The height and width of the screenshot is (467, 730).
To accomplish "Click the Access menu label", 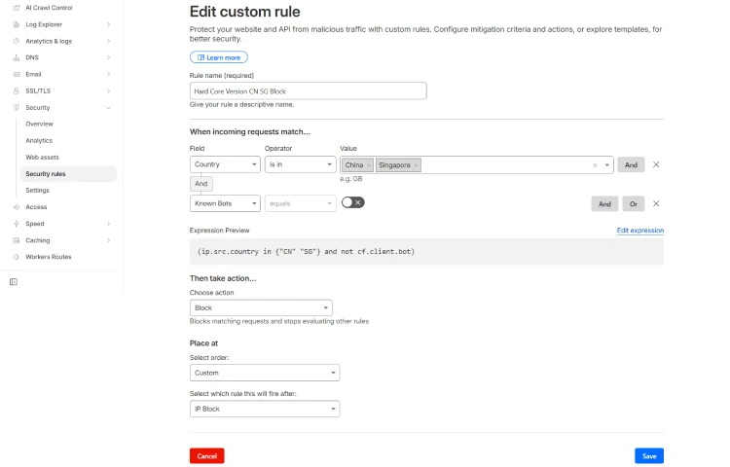I will point(36,207).
